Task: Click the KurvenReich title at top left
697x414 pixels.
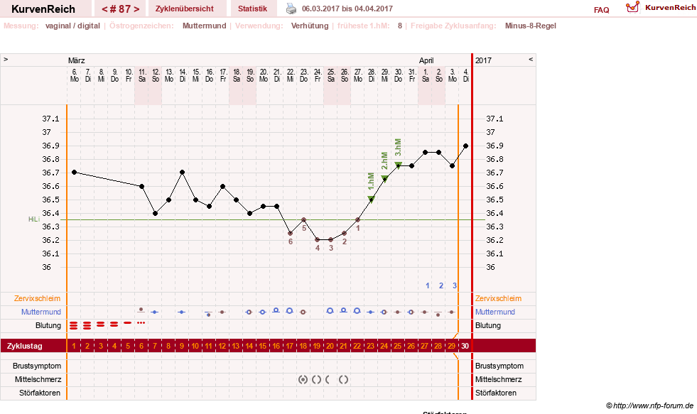Action: [x=43, y=9]
